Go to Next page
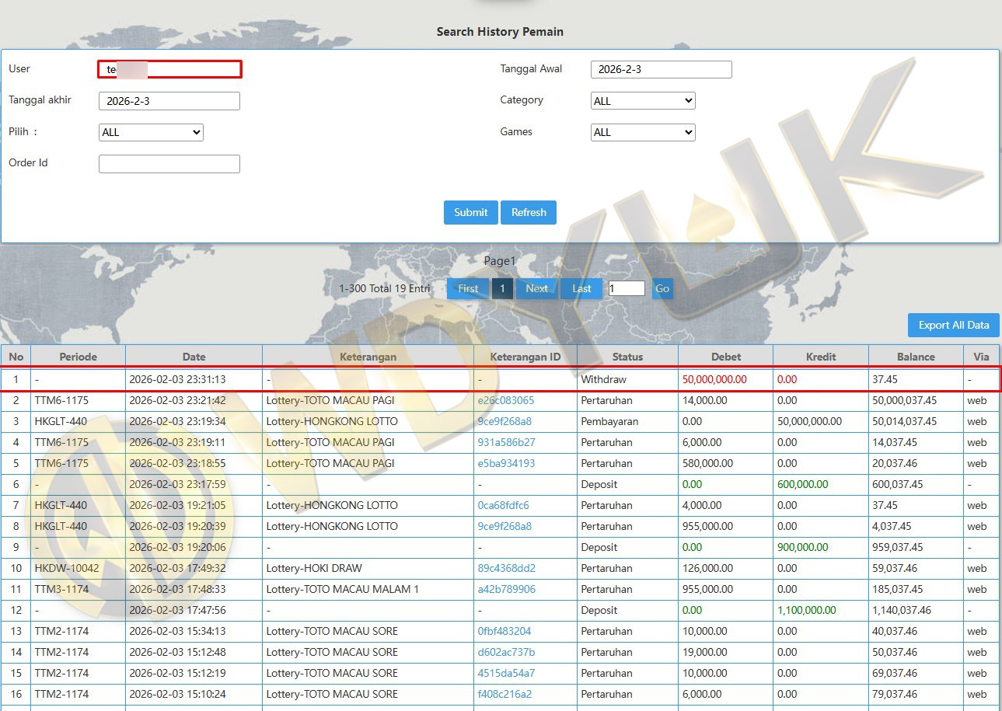Viewport: 1002px width, 711px height. [536, 288]
